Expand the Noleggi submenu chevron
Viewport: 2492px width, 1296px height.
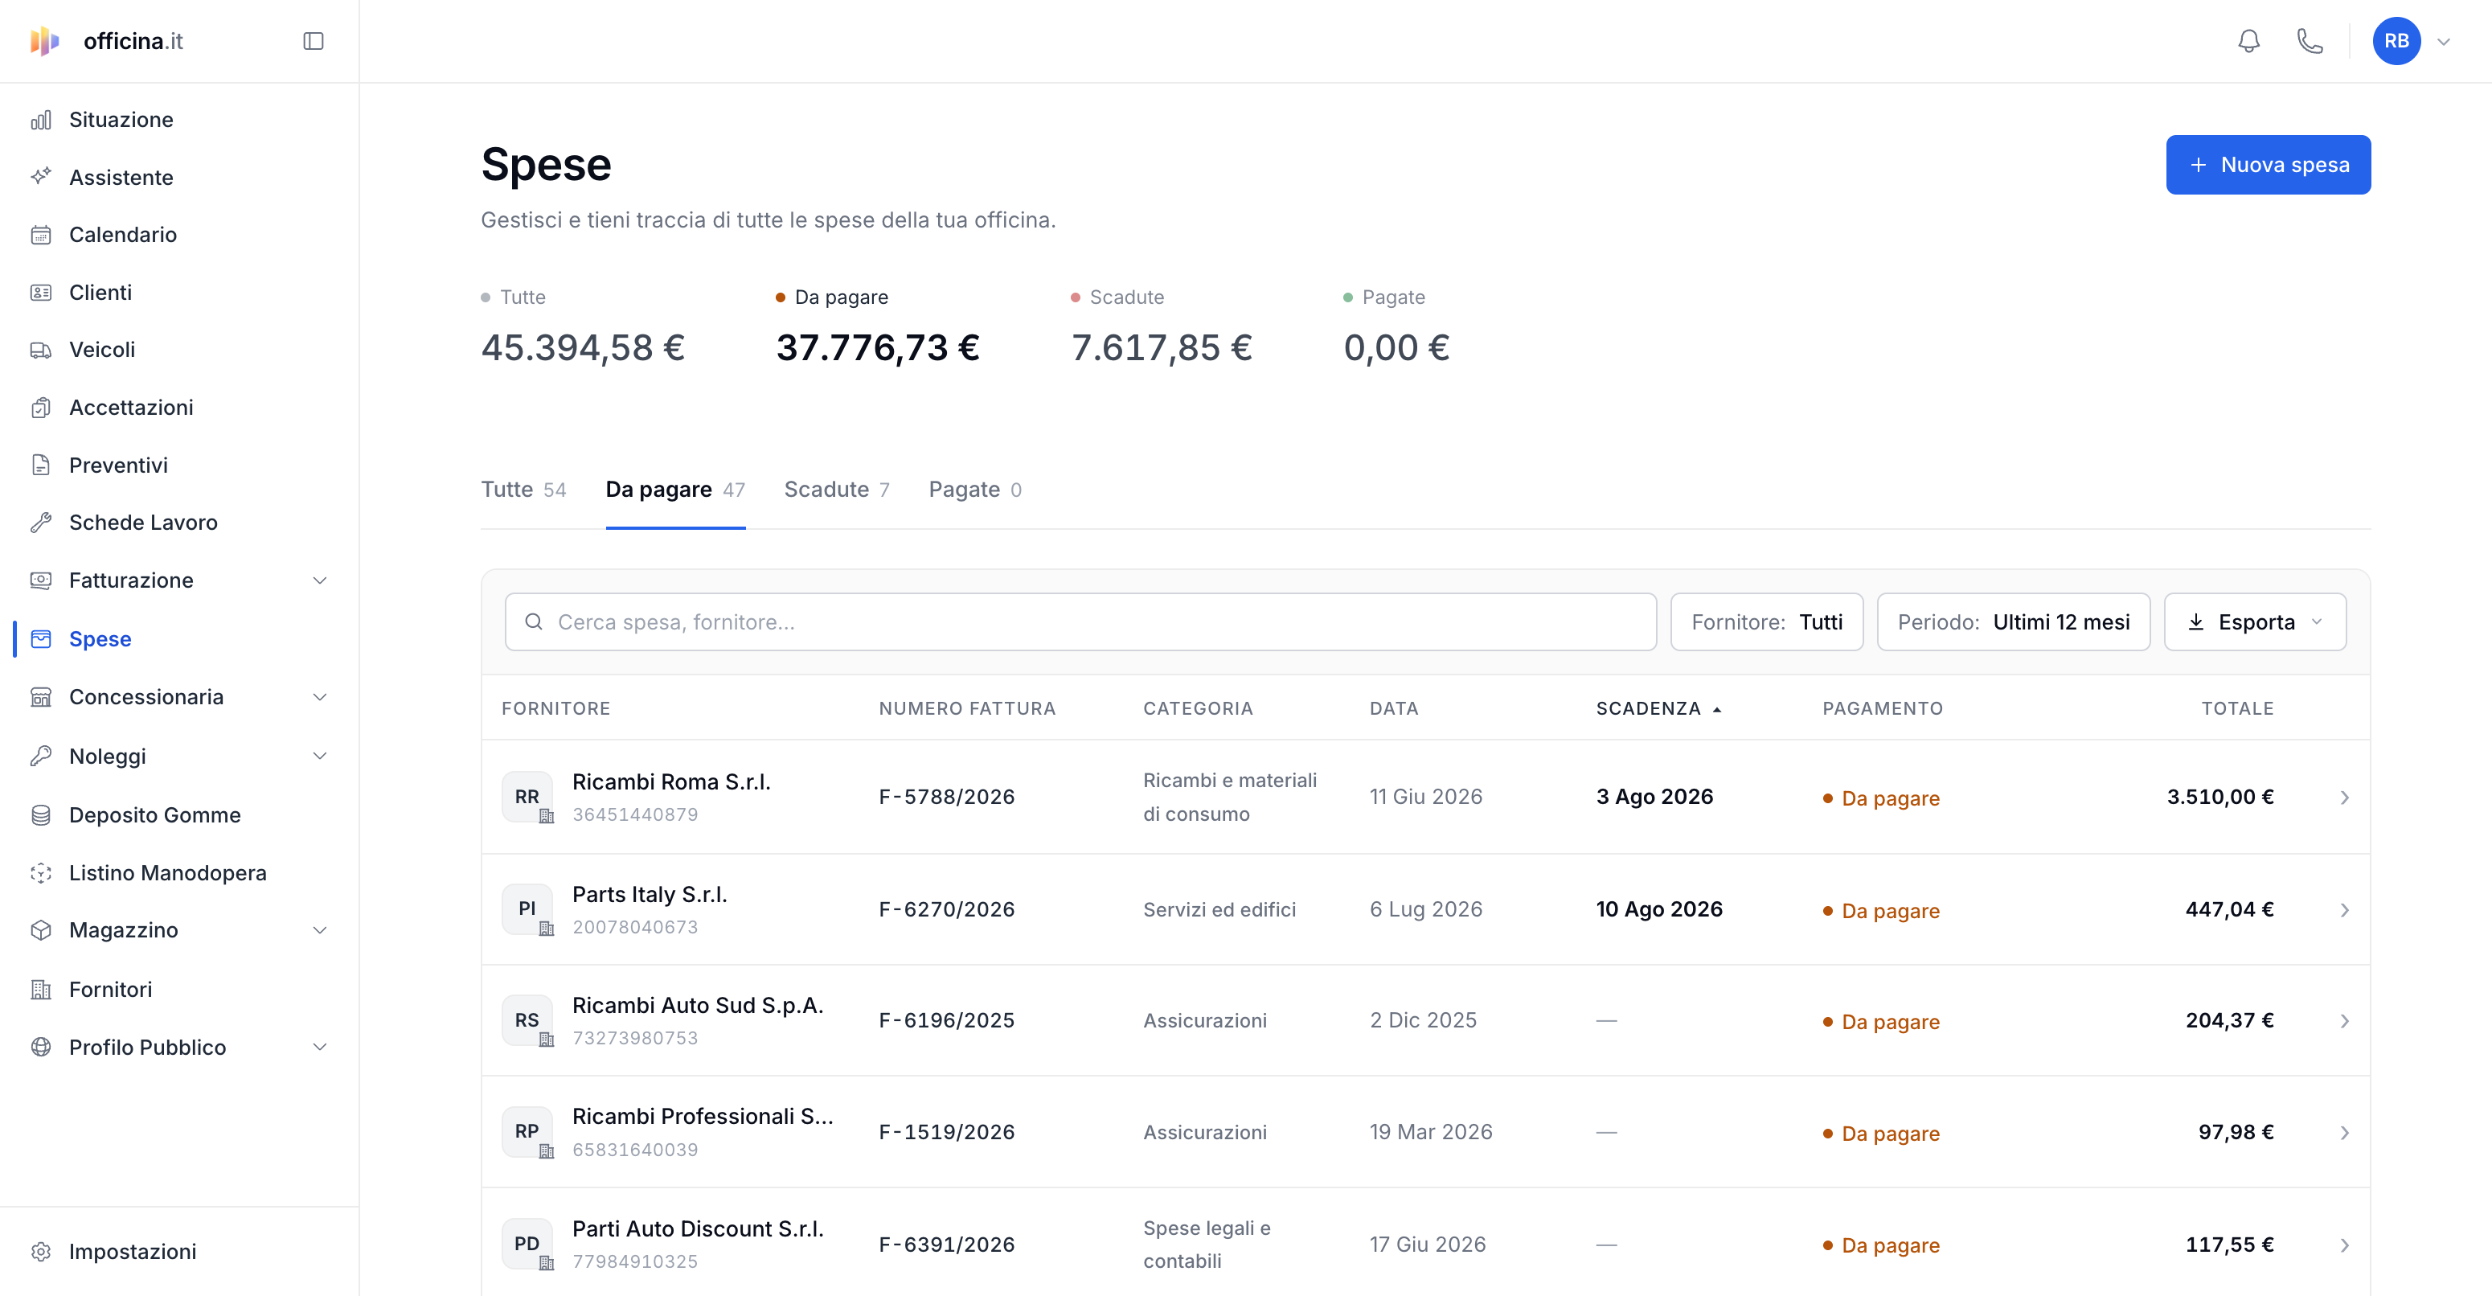320,757
